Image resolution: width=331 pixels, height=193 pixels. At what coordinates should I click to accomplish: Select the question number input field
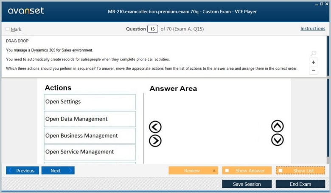152,29
